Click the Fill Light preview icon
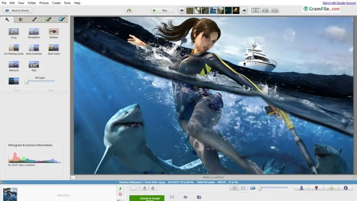Viewport: 357px width, 201px height. tap(14, 81)
